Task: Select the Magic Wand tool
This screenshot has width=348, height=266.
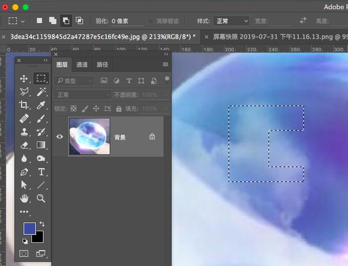Action: pos(41,92)
